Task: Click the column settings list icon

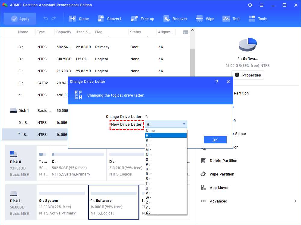Action: point(186,32)
